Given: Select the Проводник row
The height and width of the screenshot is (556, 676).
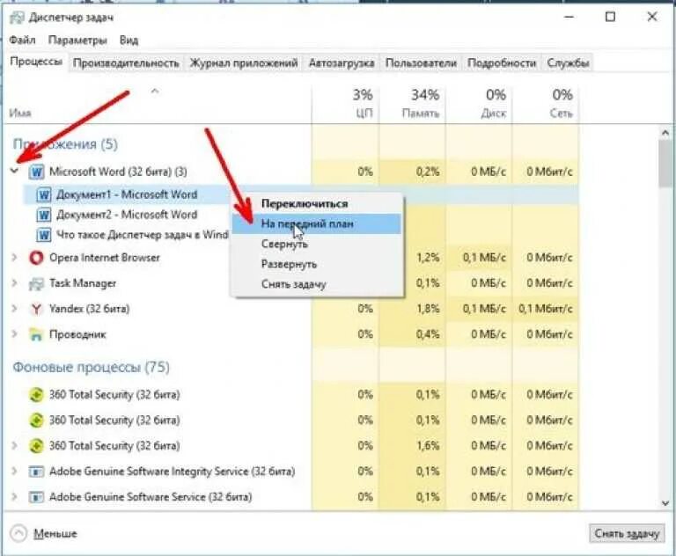Looking at the screenshot, I should (x=291, y=334).
